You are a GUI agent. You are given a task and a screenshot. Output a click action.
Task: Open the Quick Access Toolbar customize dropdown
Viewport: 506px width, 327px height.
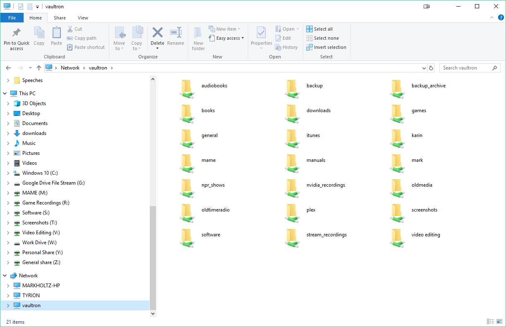point(37,7)
